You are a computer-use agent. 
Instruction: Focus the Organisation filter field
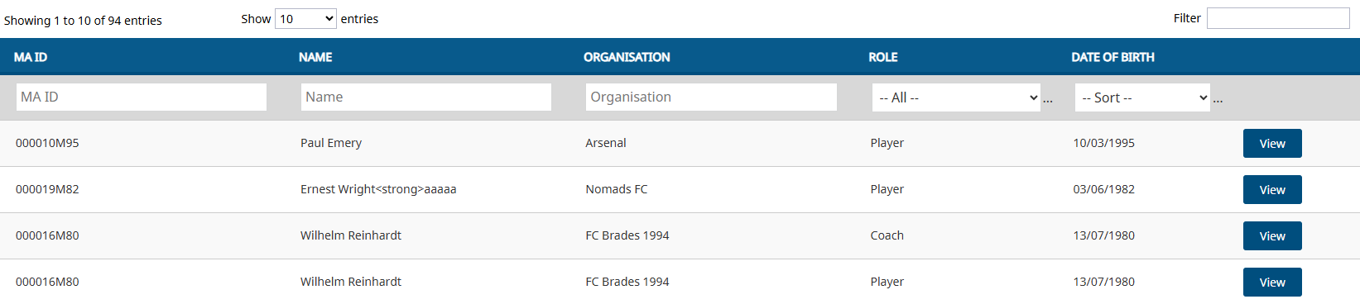point(711,97)
